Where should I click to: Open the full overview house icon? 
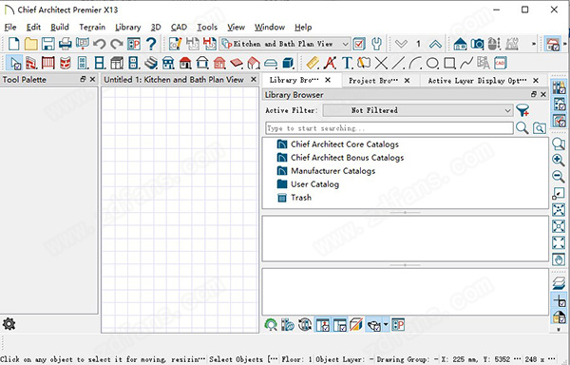pyautogui.click(x=460, y=44)
